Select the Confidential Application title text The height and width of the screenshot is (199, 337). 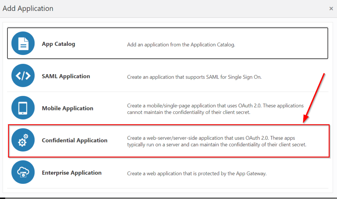[x=74, y=140]
